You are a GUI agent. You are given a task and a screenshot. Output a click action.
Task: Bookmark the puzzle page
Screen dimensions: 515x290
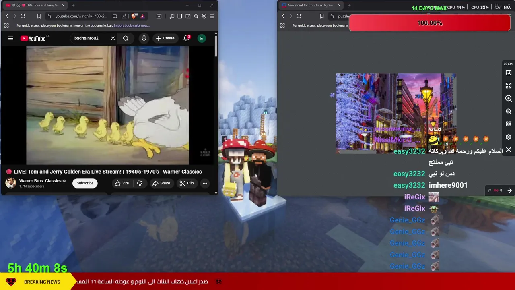point(322,16)
